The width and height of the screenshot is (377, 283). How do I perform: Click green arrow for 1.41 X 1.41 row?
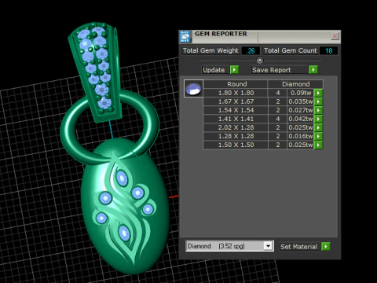tap(318, 119)
